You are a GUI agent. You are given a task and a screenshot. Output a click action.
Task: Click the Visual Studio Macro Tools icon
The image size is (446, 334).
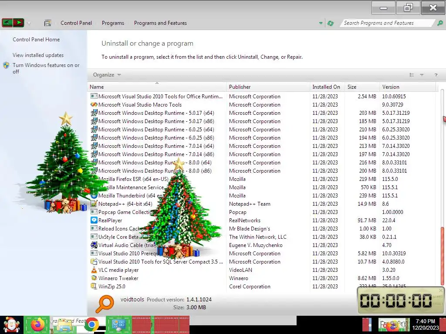pyautogui.click(x=94, y=104)
